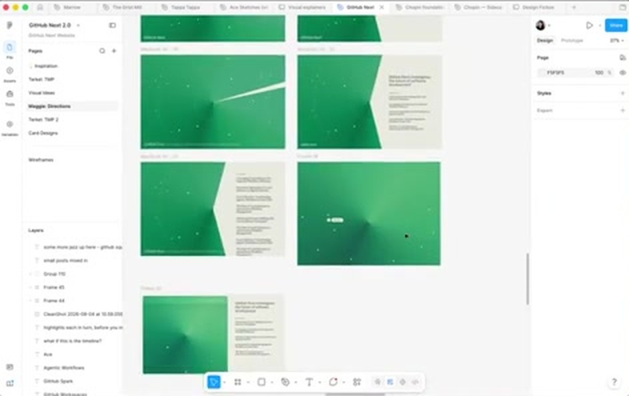Open the zoom percentage dropdown
This screenshot has height=396, width=629.
pos(617,41)
